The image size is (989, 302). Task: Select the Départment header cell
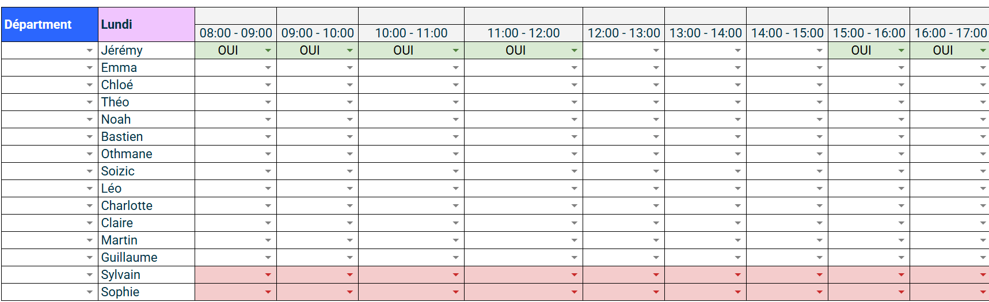pyautogui.click(x=50, y=25)
